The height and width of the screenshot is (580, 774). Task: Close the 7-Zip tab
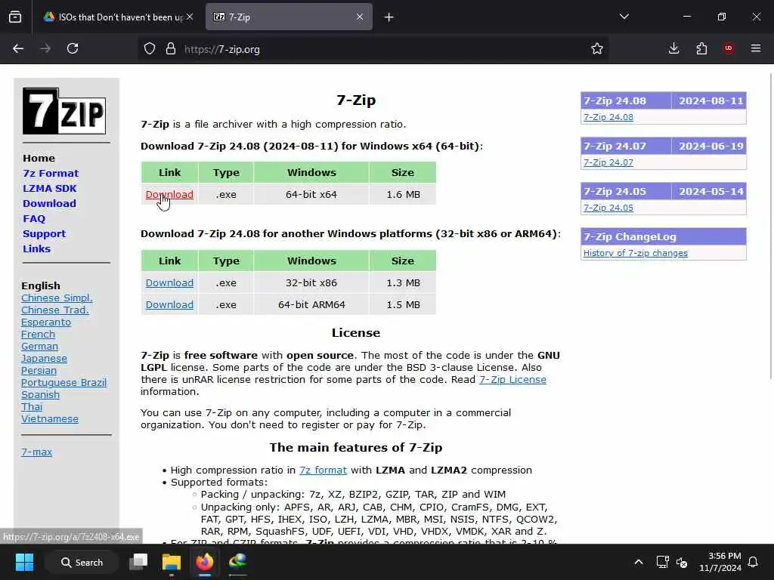(x=360, y=17)
